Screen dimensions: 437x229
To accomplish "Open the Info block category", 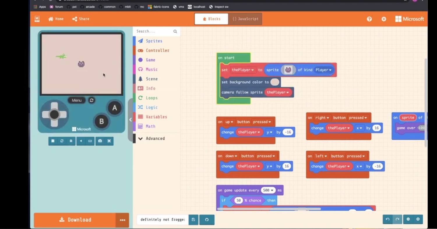I will pos(157,88).
